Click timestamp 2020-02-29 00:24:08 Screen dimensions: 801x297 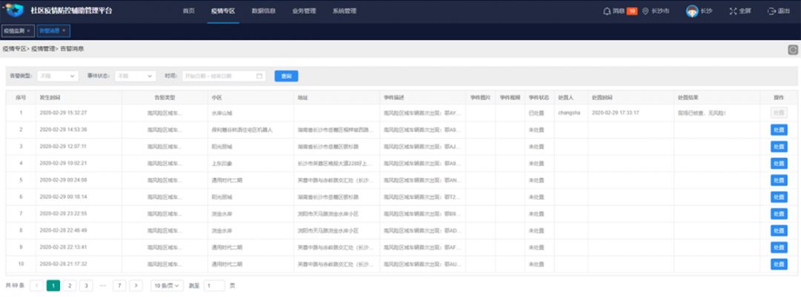click(x=63, y=180)
